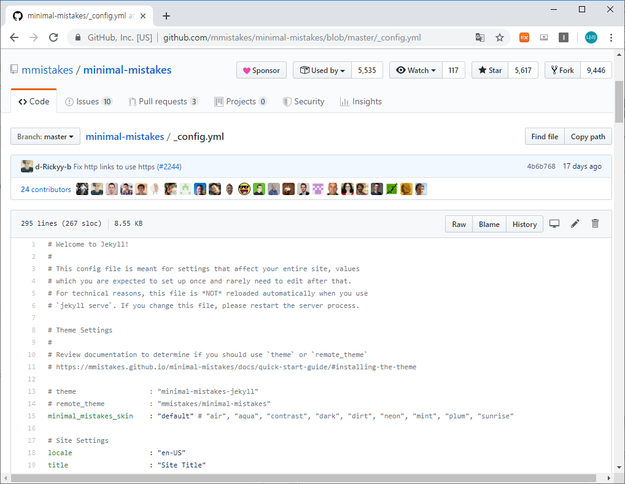Open commit hash 4b6b768
Image resolution: width=625 pixels, height=484 pixels.
(x=541, y=166)
